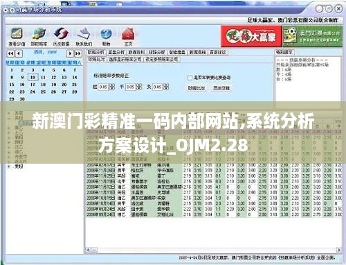Open the globe-with-coins odds toolbar icon
Viewport: 346px width, 265px height.
tap(39, 34)
